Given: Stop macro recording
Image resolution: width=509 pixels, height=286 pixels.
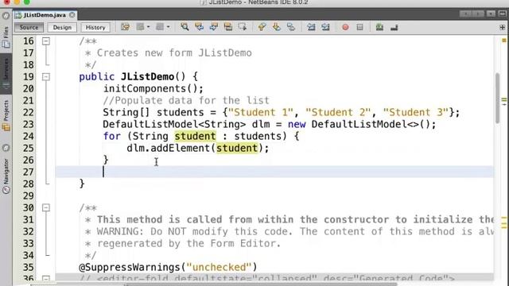Looking at the screenshot, I should [x=359, y=27].
